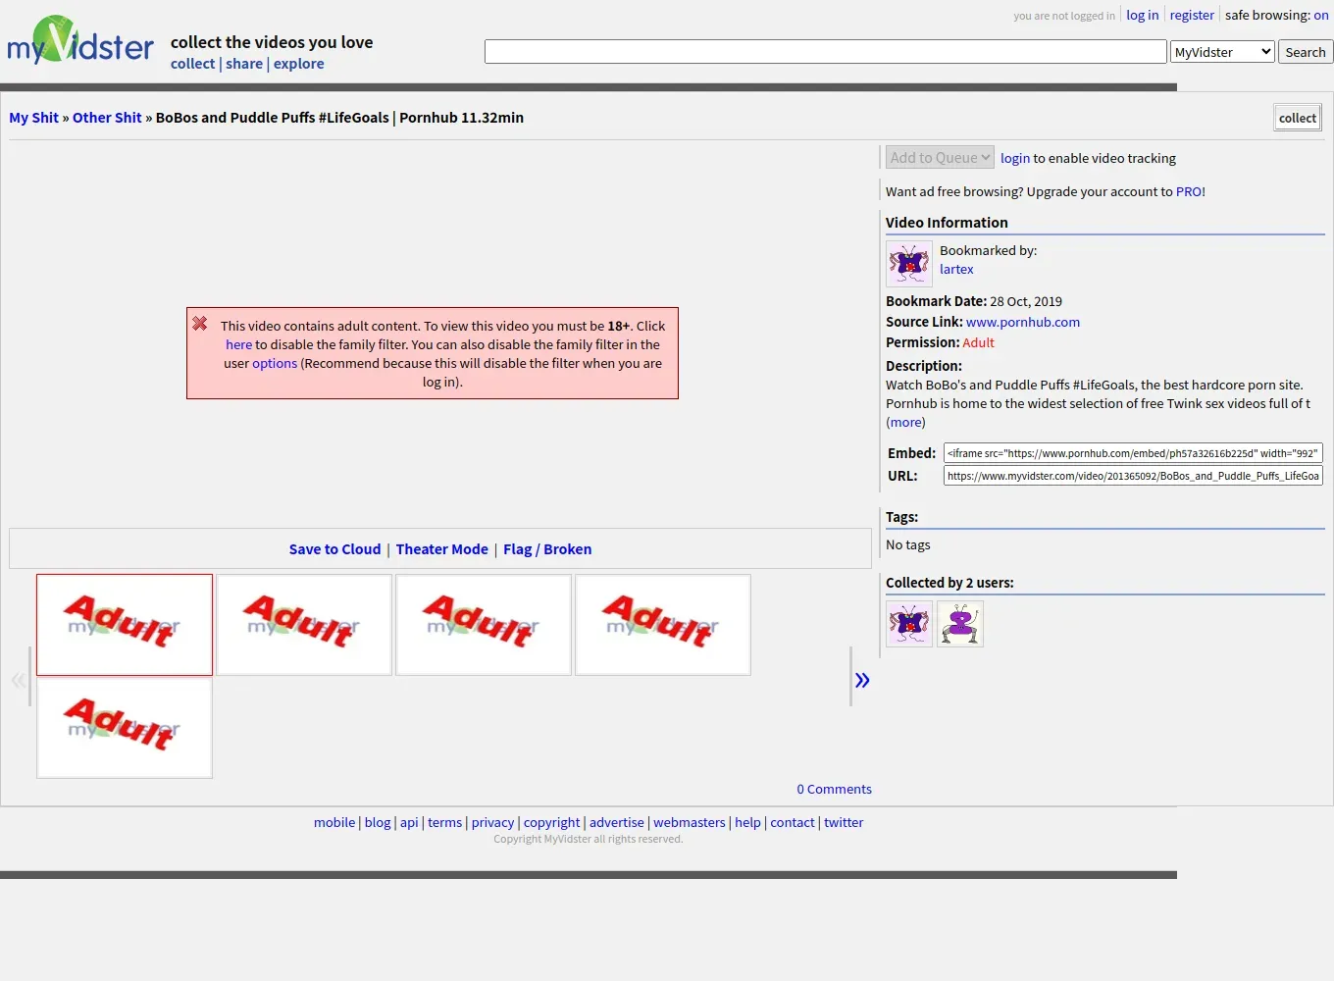Click the Bookmark Date '28 Oct, 2019'

[x=1026, y=302]
